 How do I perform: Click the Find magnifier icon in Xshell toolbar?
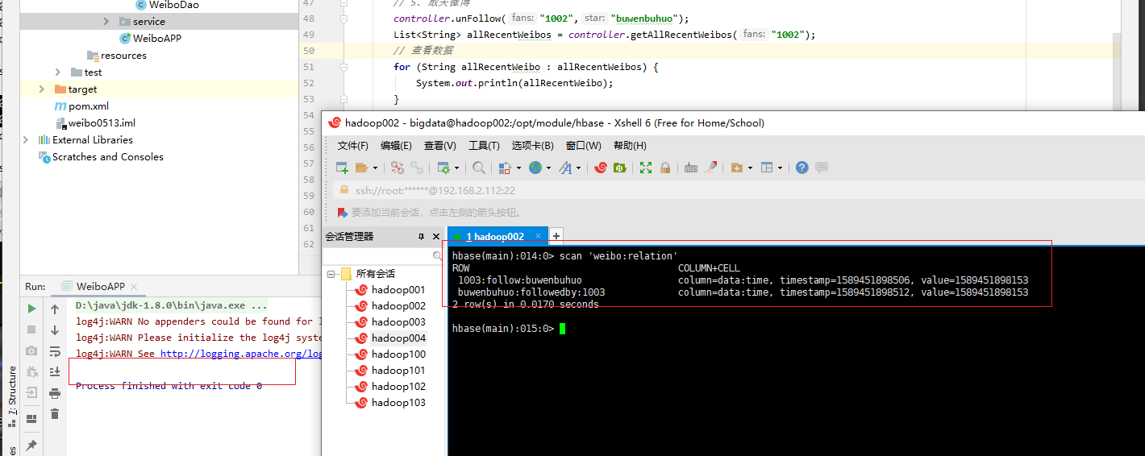[479, 168]
